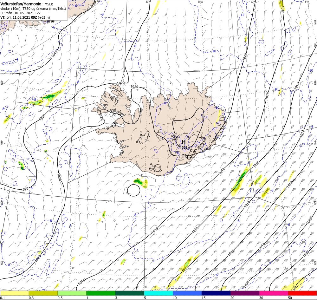Select the green 1 mm legend swatch
The height and width of the screenshot is (300, 317).
click(101, 293)
